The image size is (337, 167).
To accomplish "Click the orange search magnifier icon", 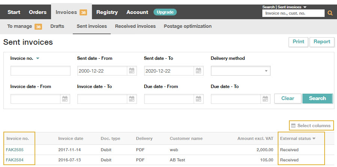I will (330, 13).
